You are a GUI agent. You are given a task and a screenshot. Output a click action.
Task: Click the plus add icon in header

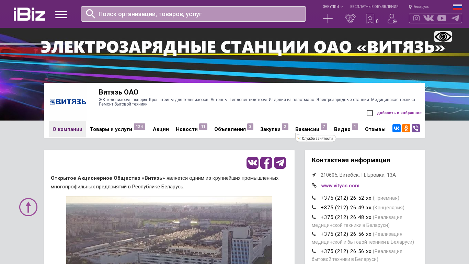tap(328, 19)
